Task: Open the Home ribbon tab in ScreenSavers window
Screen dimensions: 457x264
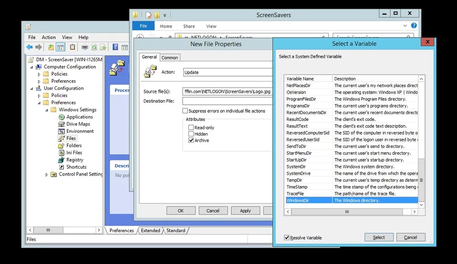Action: (x=166, y=26)
